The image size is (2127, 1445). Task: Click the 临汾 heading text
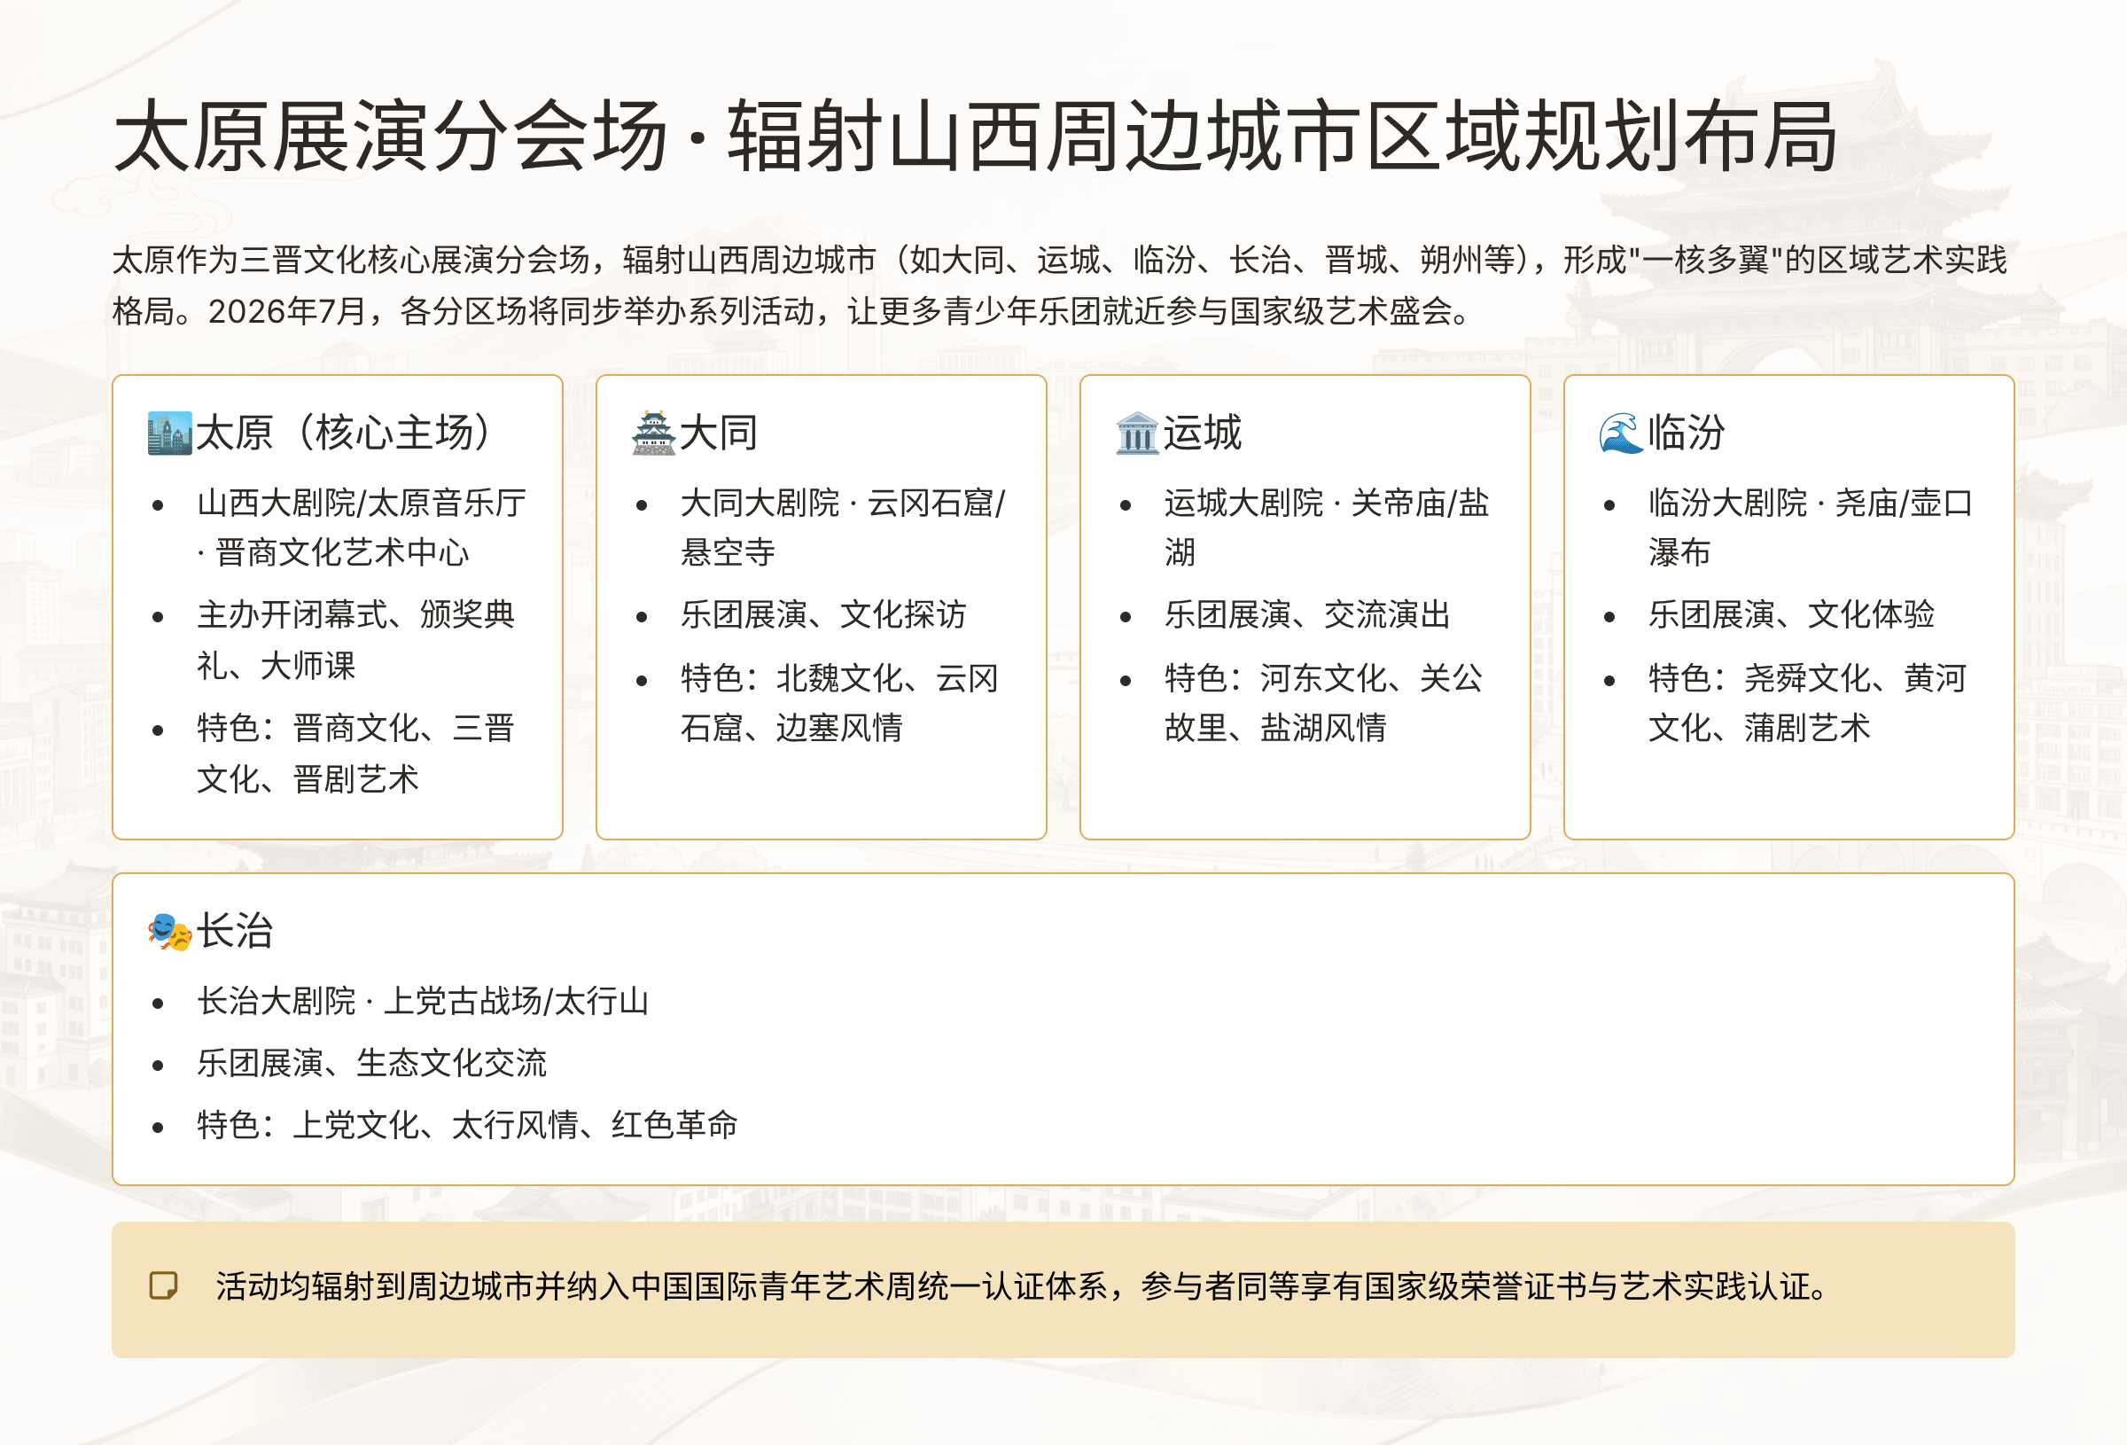click(1686, 433)
